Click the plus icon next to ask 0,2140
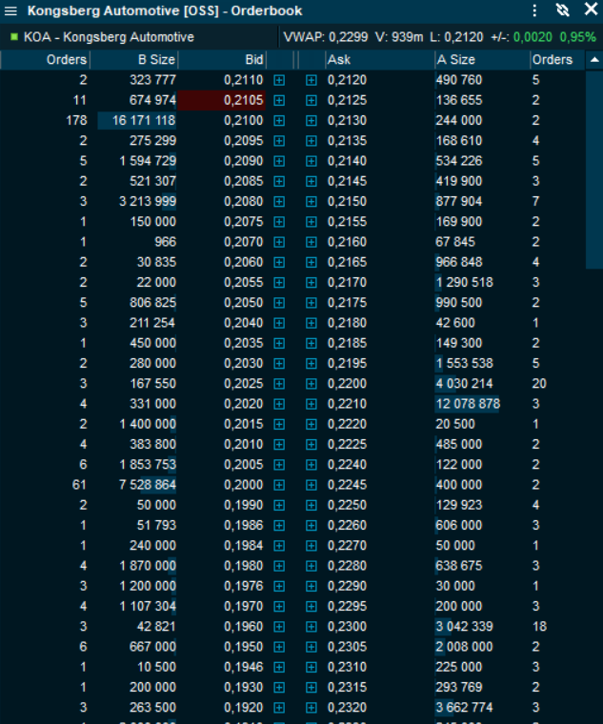603x724 pixels. point(312,161)
